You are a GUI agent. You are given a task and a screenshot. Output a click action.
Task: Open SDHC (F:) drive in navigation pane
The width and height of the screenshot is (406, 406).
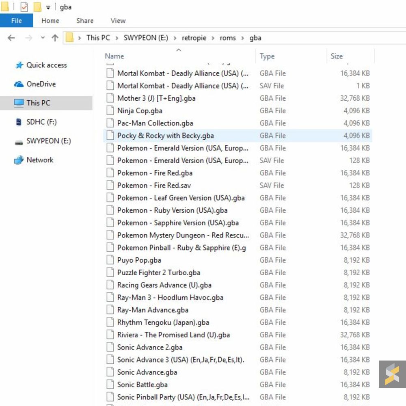pos(41,122)
